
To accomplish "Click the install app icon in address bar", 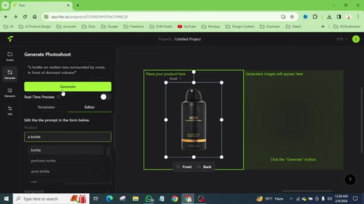I will click(283, 16).
